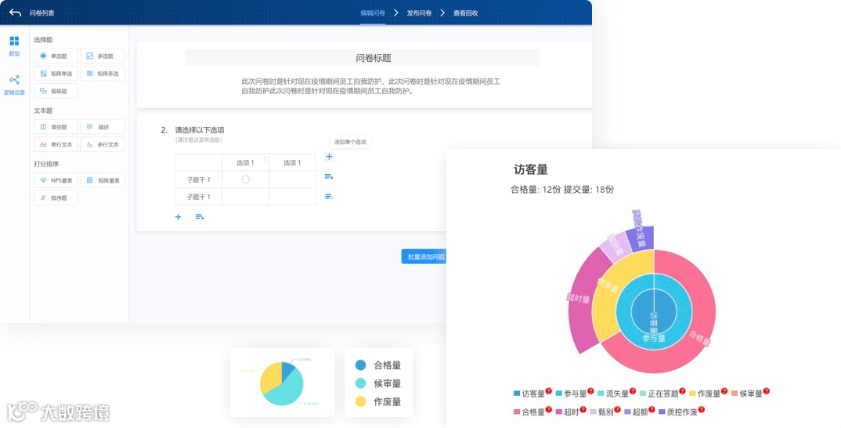Screen dimensions: 841x428
Task: Toggle the 参与量 legend color swatch
Action: point(558,394)
